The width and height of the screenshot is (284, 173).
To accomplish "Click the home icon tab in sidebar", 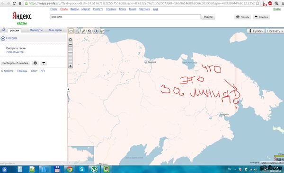I will click(x=4, y=30).
